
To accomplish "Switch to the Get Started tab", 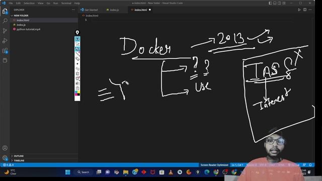I will click(x=90, y=10).
